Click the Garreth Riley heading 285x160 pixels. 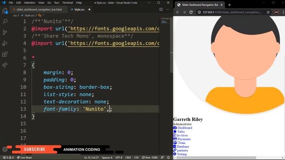tap(188, 119)
